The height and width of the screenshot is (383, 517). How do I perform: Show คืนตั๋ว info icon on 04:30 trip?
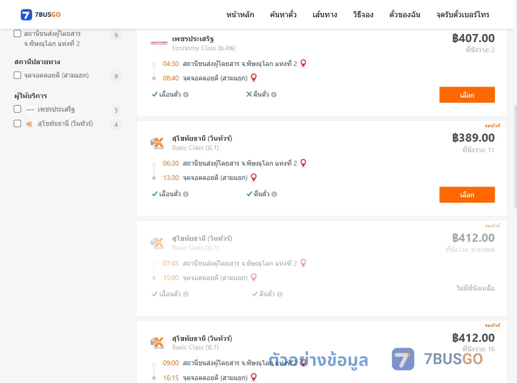(x=274, y=95)
